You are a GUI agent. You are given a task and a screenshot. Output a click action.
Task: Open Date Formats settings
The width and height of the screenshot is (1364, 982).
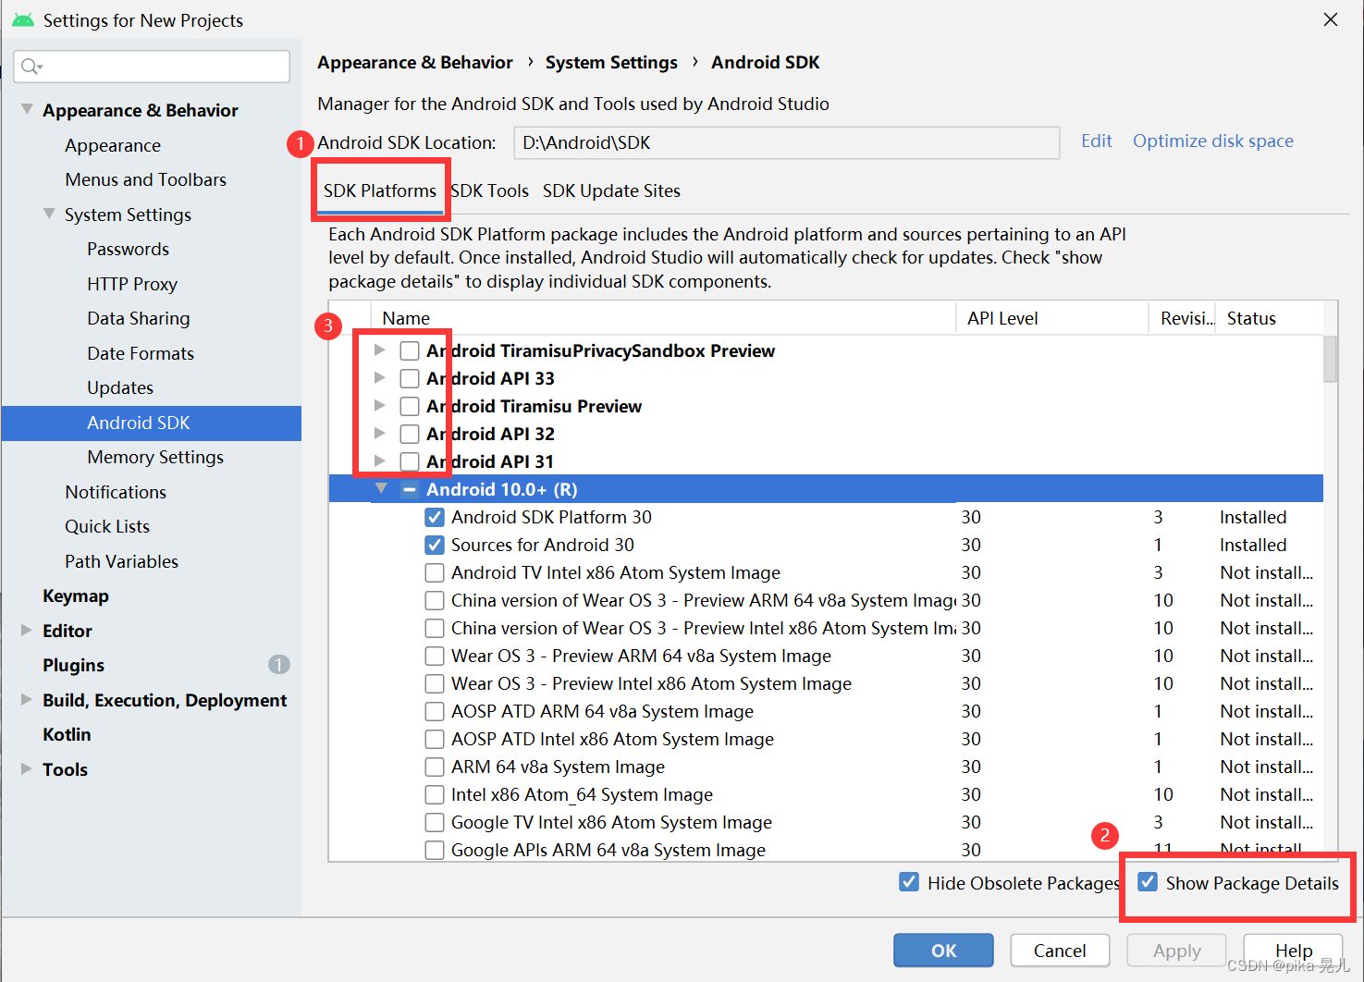point(141,353)
